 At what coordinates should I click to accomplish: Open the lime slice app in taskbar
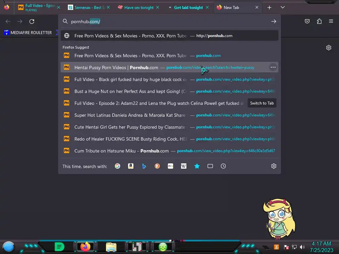(163, 247)
